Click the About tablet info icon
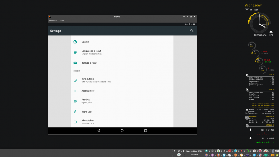This screenshot has height=157, width=279. click(75, 122)
